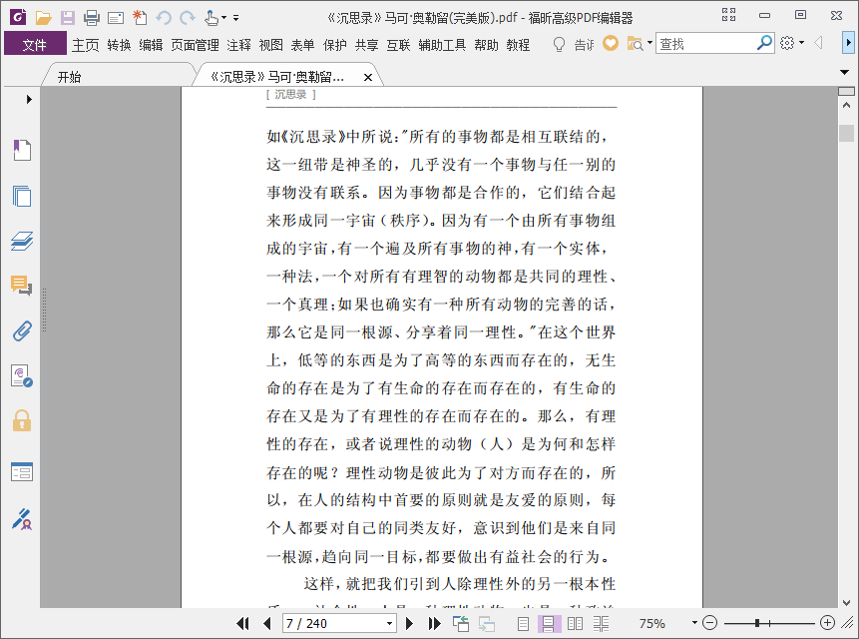Open a file with the folder icon

click(x=43, y=18)
